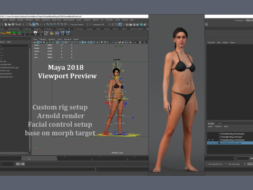Switch to the Rigging shelf tab

pyautogui.click(x=37, y=29)
